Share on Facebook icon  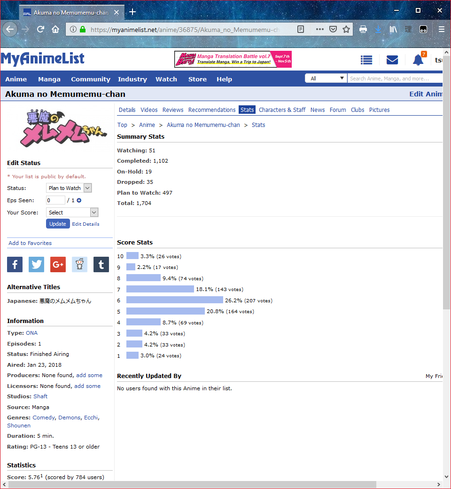point(15,265)
